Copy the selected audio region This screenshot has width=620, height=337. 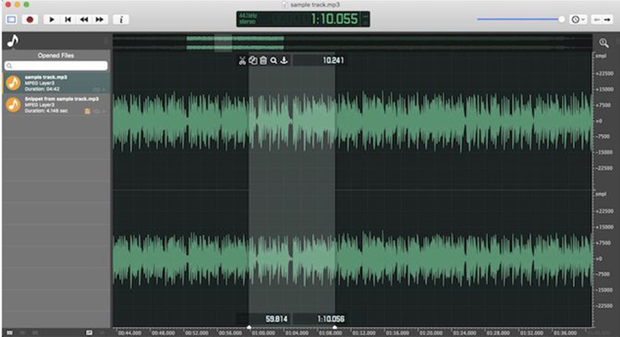pyautogui.click(x=253, y=61)
